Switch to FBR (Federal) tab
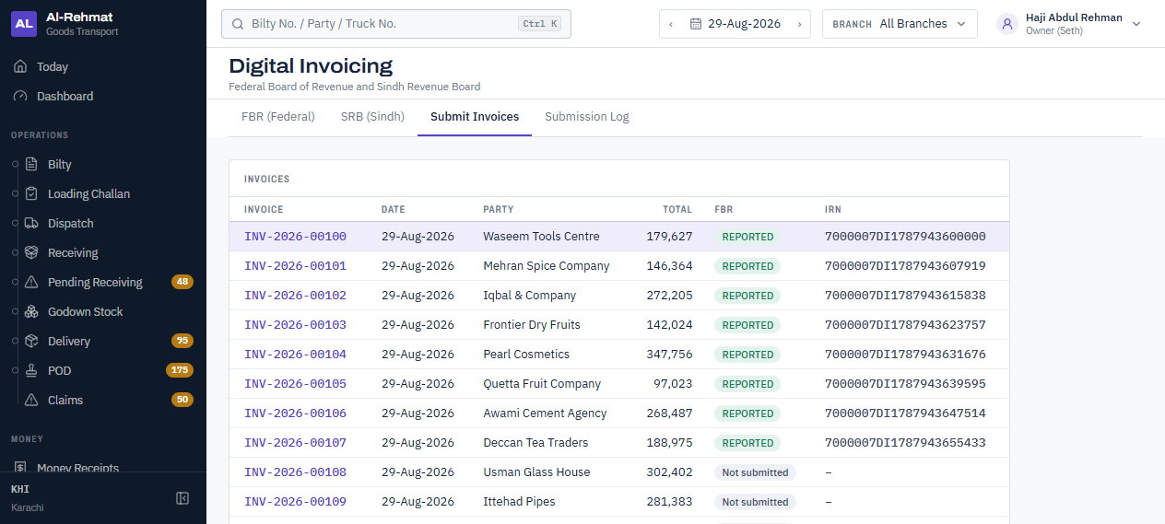Viewport: 1165px width, 524px height. (x=278, y=117)
